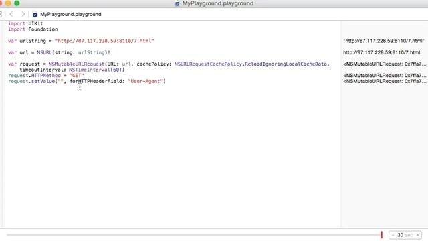Click the sidebar result for the HTTPMethod line
428x241 pixels.
click(x=385, y=76)
